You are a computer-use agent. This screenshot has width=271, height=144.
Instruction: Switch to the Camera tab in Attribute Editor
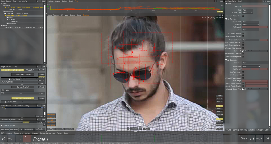236,130
